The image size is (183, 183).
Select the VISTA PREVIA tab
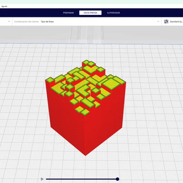click(90, 13)
